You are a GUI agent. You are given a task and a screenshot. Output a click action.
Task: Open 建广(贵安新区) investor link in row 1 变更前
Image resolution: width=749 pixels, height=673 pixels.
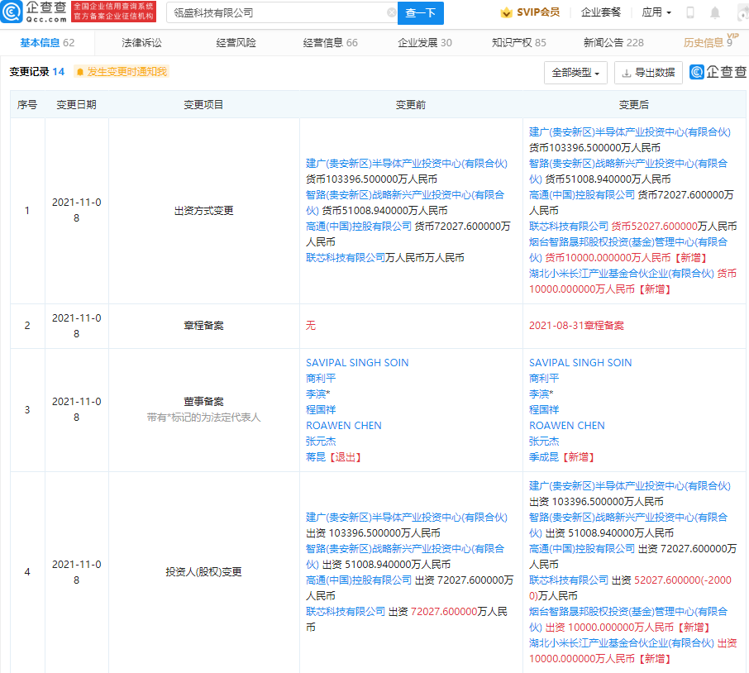pyautogui.click(x=407, y=164)
